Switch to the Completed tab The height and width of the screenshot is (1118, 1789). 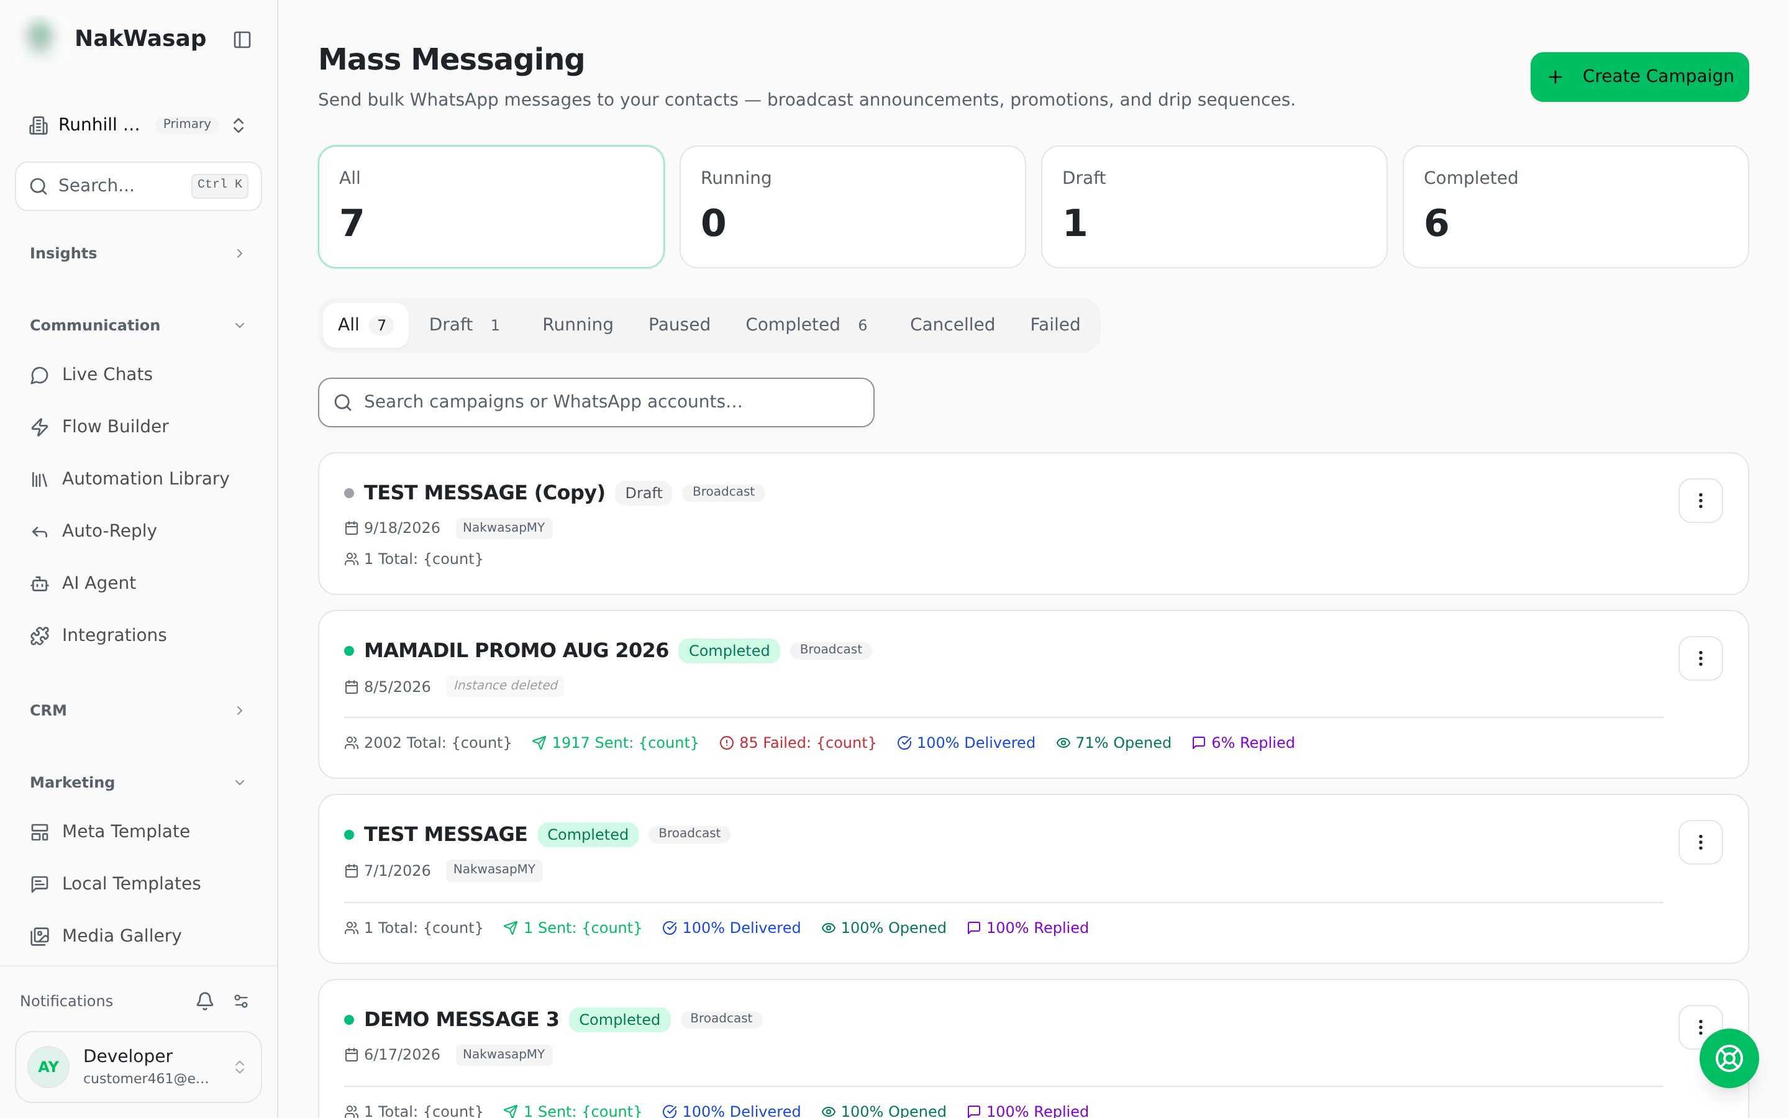pyautogui.click(x=809, y=325)
